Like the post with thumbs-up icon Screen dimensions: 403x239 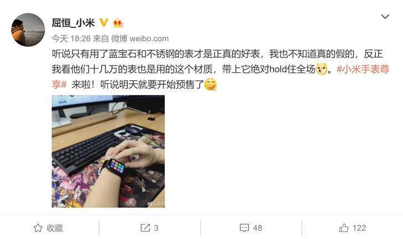coord(344,228)
